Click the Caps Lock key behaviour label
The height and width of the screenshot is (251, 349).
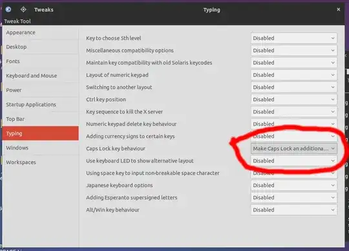tap(116, 149)
